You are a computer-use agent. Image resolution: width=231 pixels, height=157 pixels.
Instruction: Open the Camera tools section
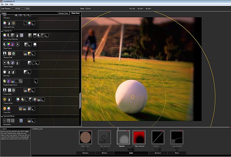click(158, 153)
